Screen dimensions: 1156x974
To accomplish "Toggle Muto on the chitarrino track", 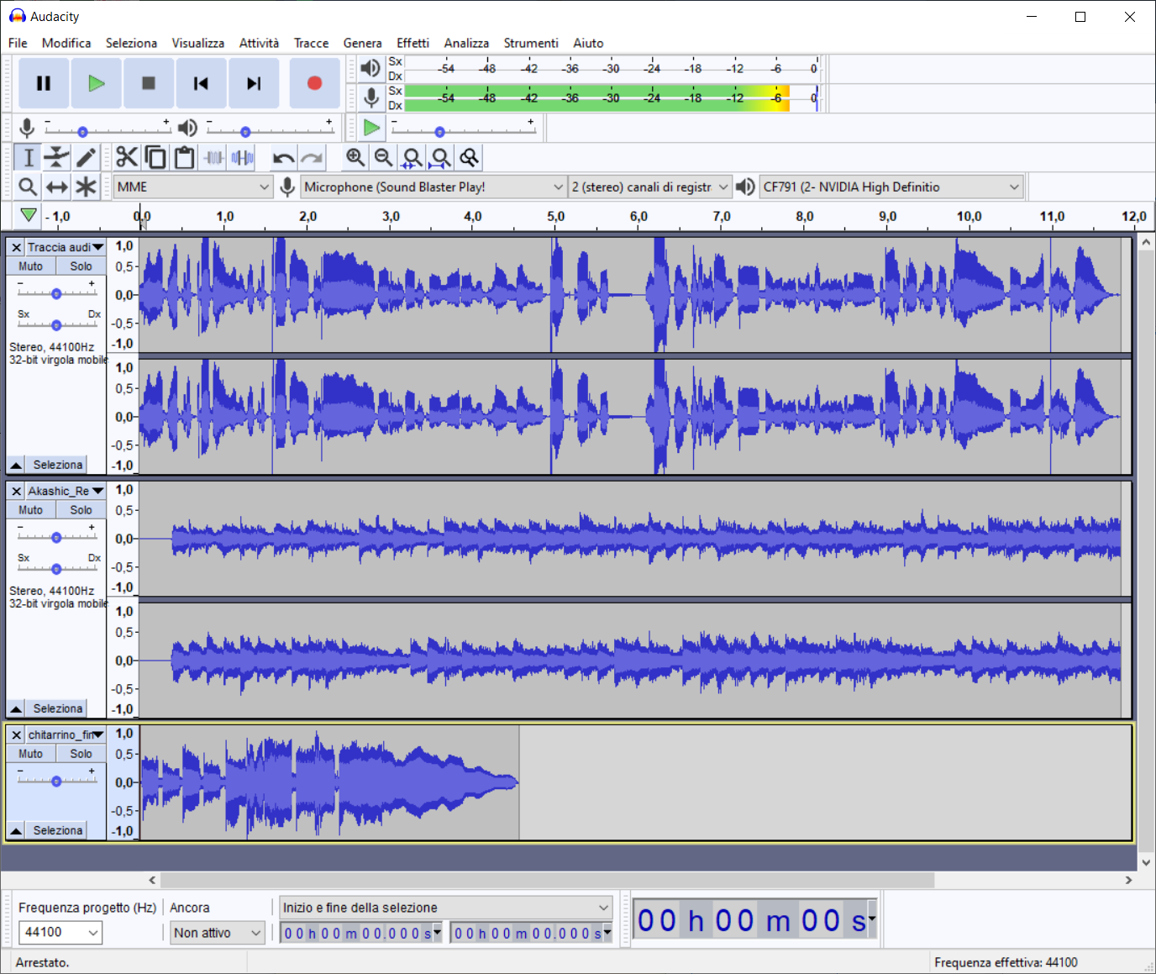I will coord(31,754).
